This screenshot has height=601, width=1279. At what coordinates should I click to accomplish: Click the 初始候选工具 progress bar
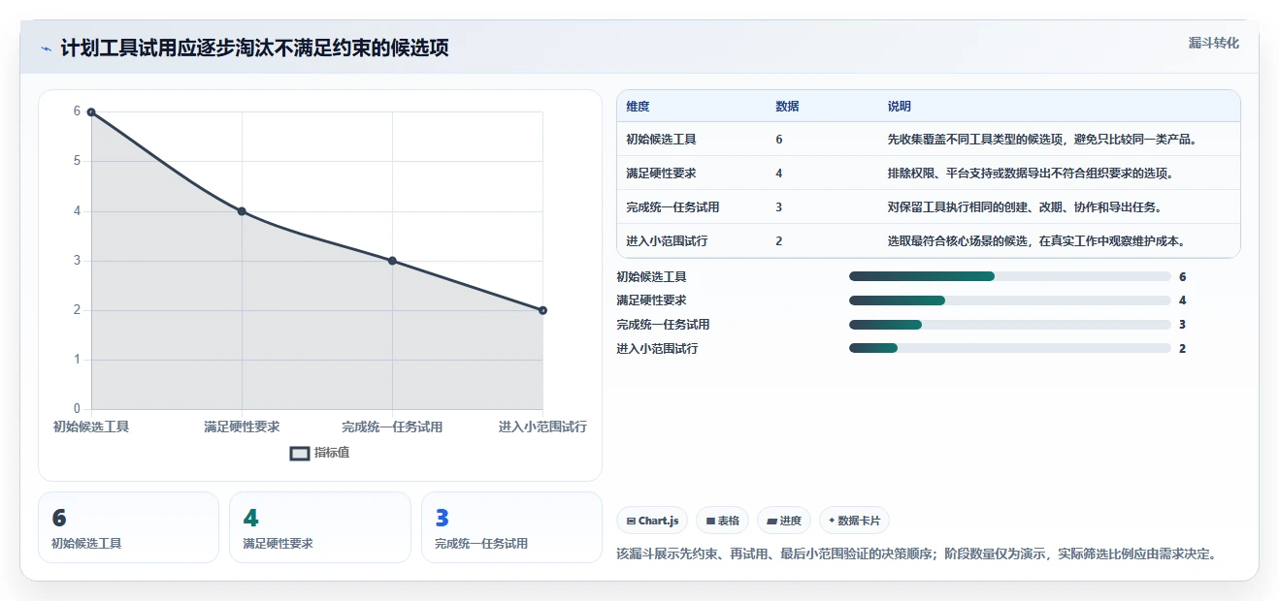coord(1010,276)
